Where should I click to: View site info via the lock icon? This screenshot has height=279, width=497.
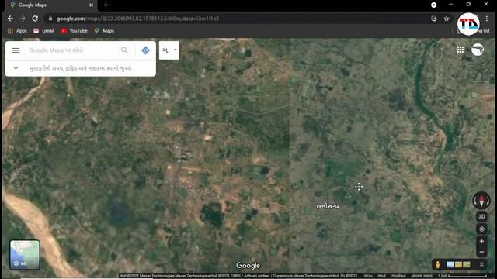[50, 19]
